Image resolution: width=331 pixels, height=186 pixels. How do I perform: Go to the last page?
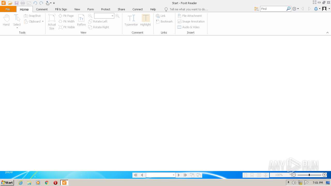coord(185,175)
